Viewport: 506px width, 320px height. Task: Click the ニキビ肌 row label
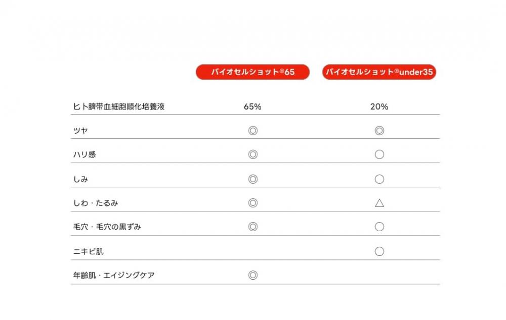pyautogui.click(x=89, y=251)
